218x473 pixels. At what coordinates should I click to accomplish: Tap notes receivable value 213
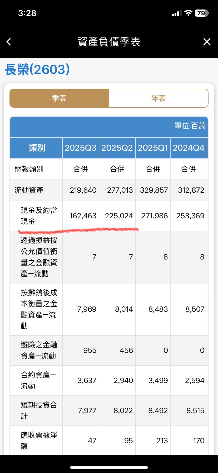click(x=162, y=441)
